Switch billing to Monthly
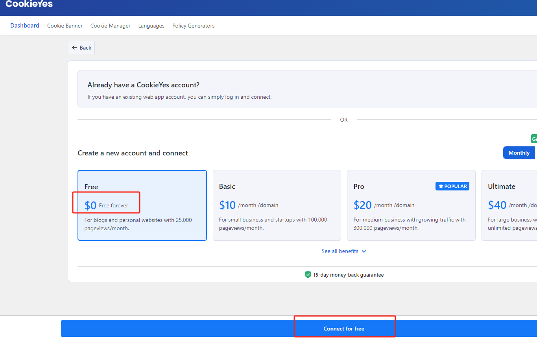 pos(519,153)
